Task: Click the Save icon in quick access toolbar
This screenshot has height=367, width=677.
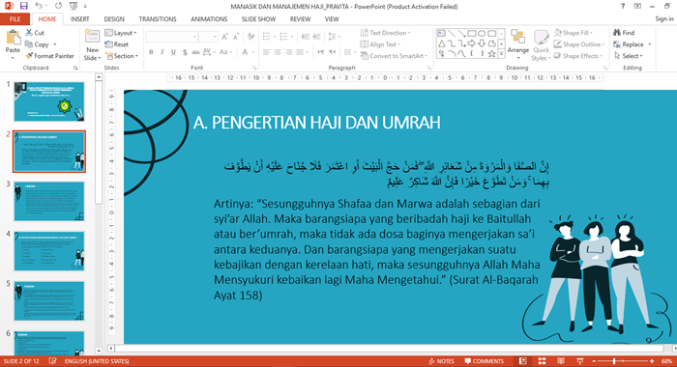Action: pyautogui.click(x=24, y=6)
